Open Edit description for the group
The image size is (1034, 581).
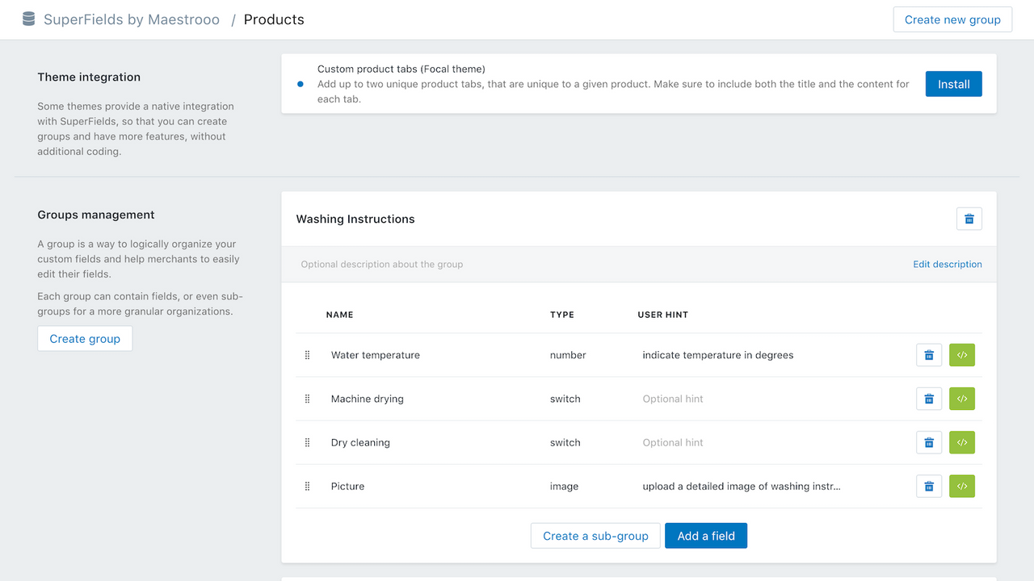point(947,264)
